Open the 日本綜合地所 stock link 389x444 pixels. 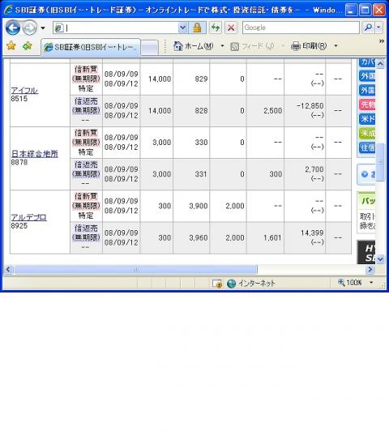35,154
